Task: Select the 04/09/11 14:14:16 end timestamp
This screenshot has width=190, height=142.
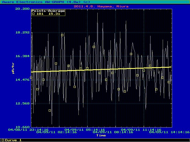Action: 169,132
